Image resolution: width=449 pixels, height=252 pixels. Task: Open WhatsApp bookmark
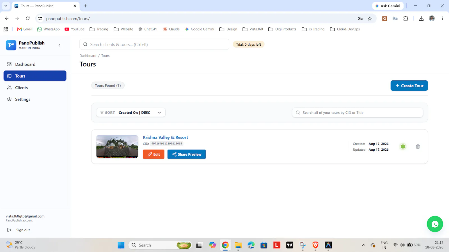49,29
